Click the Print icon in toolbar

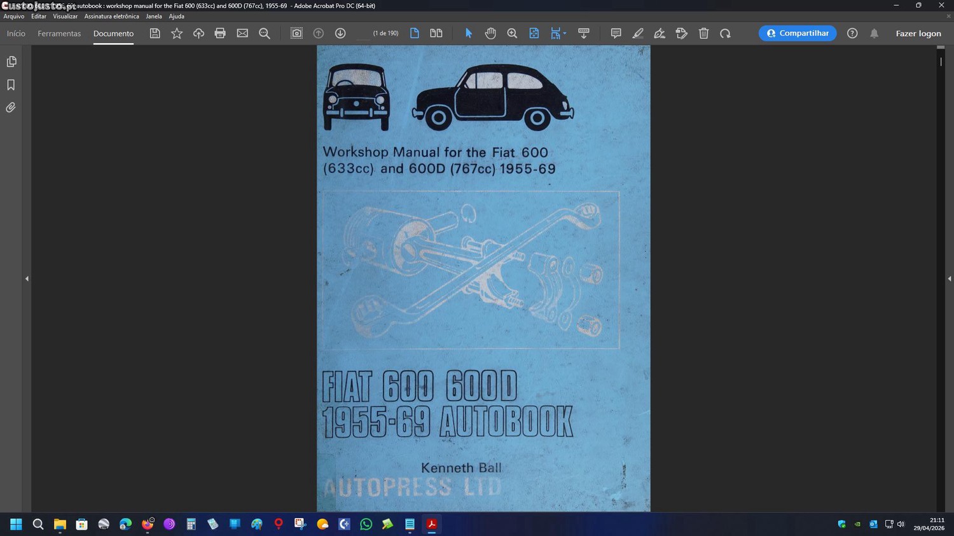tap(220, 34)
